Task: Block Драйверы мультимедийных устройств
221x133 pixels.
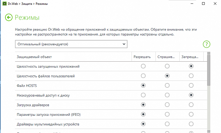Action: pyautogui.click(x=191, y=124)
